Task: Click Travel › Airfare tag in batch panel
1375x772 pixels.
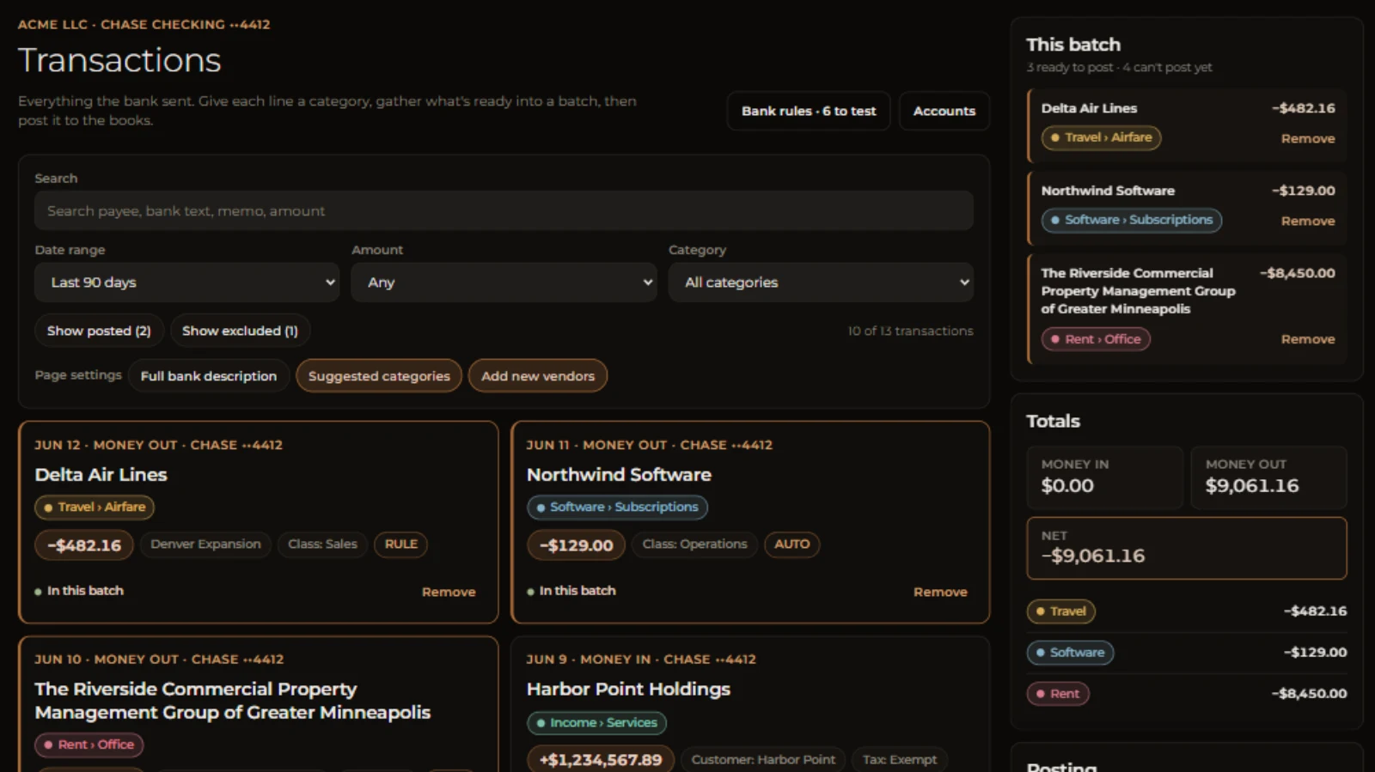Action: 1101,137
